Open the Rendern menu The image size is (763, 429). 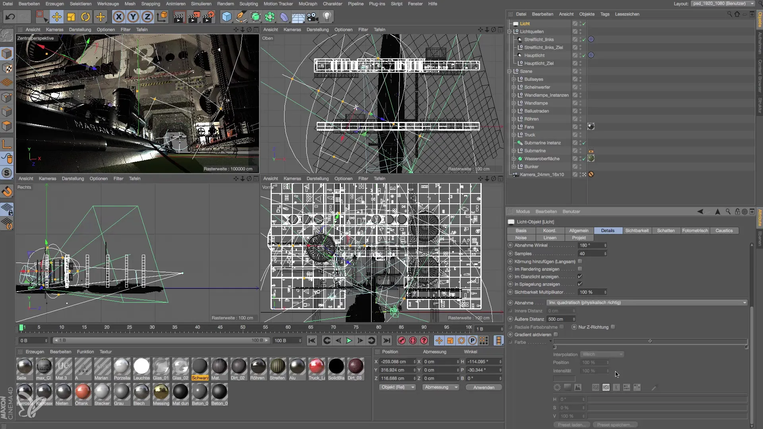pos(225,4)
